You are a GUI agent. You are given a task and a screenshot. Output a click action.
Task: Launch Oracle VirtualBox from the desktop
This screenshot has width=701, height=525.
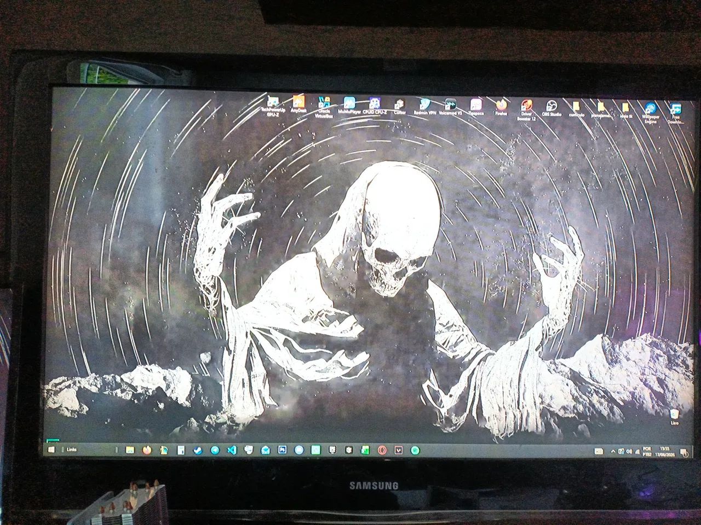pos(324,107)
